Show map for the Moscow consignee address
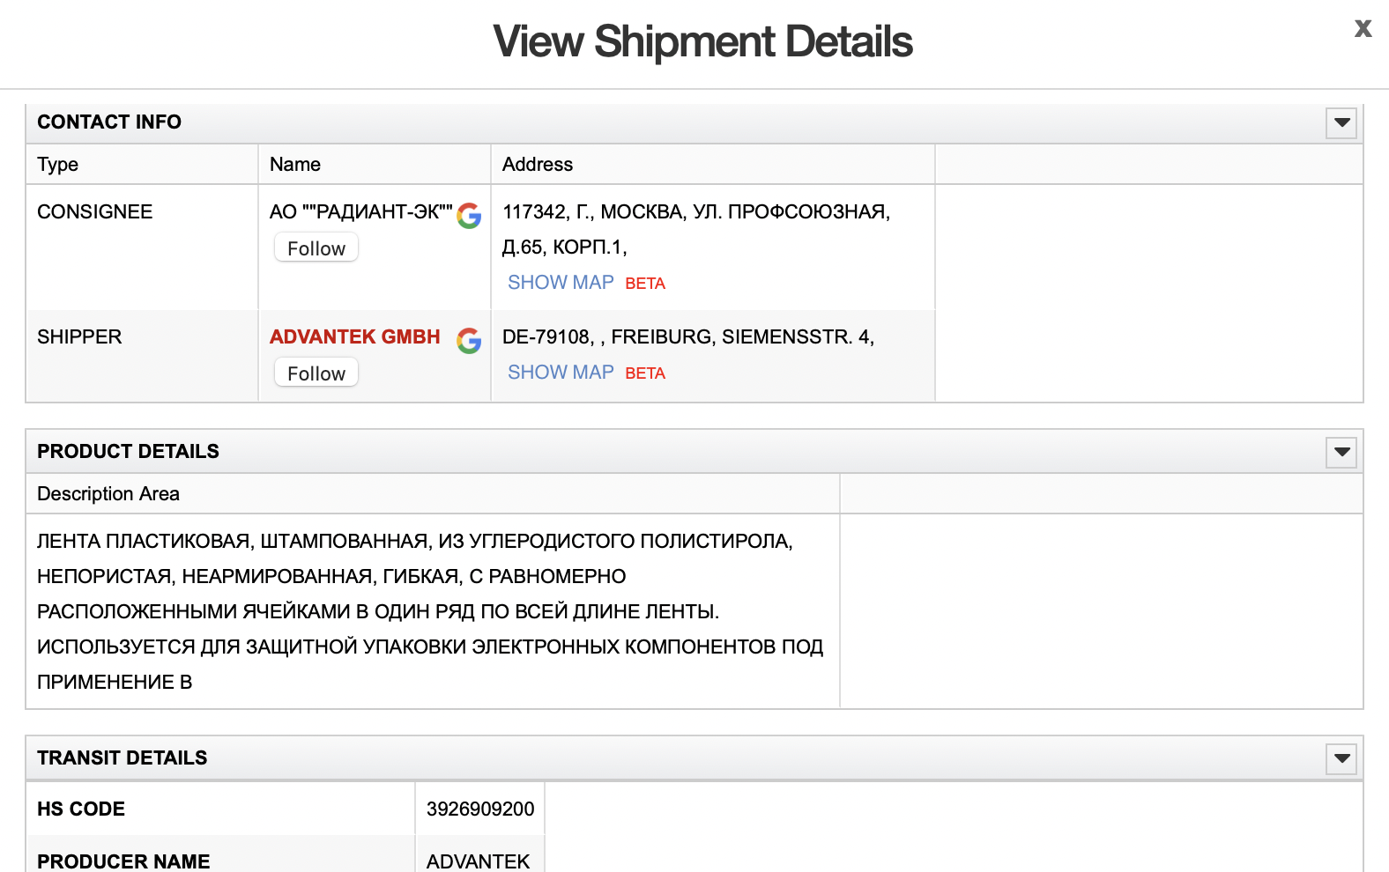1389x872 pixels. pos(561,283)
